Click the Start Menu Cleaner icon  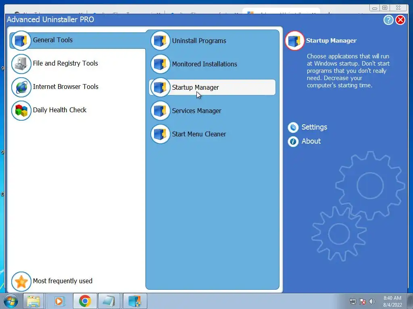coord(160,134)
